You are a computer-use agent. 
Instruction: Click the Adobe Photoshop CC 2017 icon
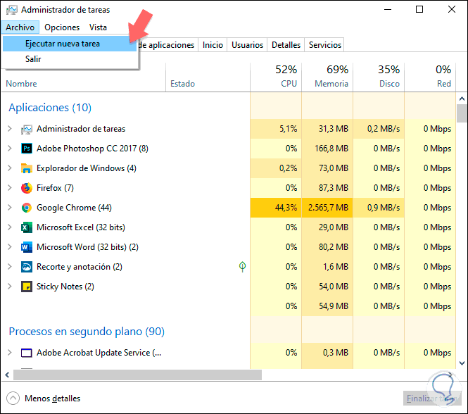[27, 149]
